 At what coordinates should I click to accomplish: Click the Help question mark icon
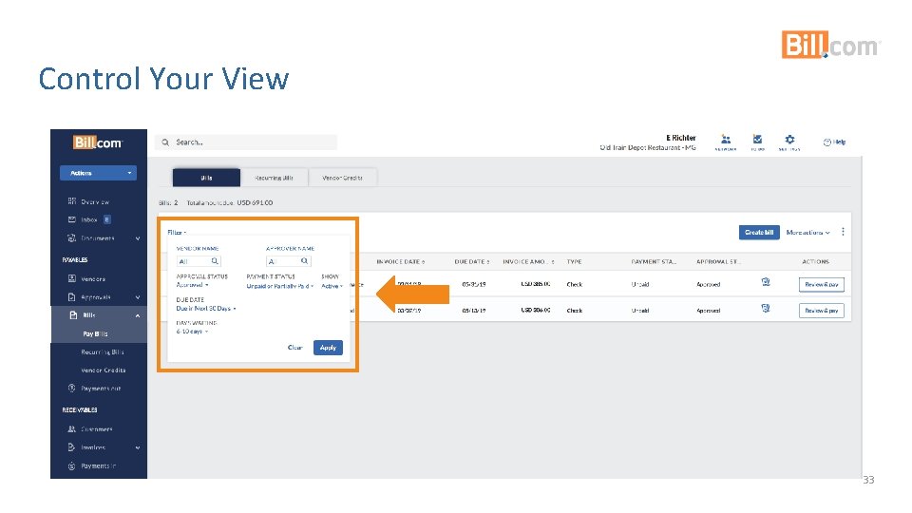click(x=826, y=142)
